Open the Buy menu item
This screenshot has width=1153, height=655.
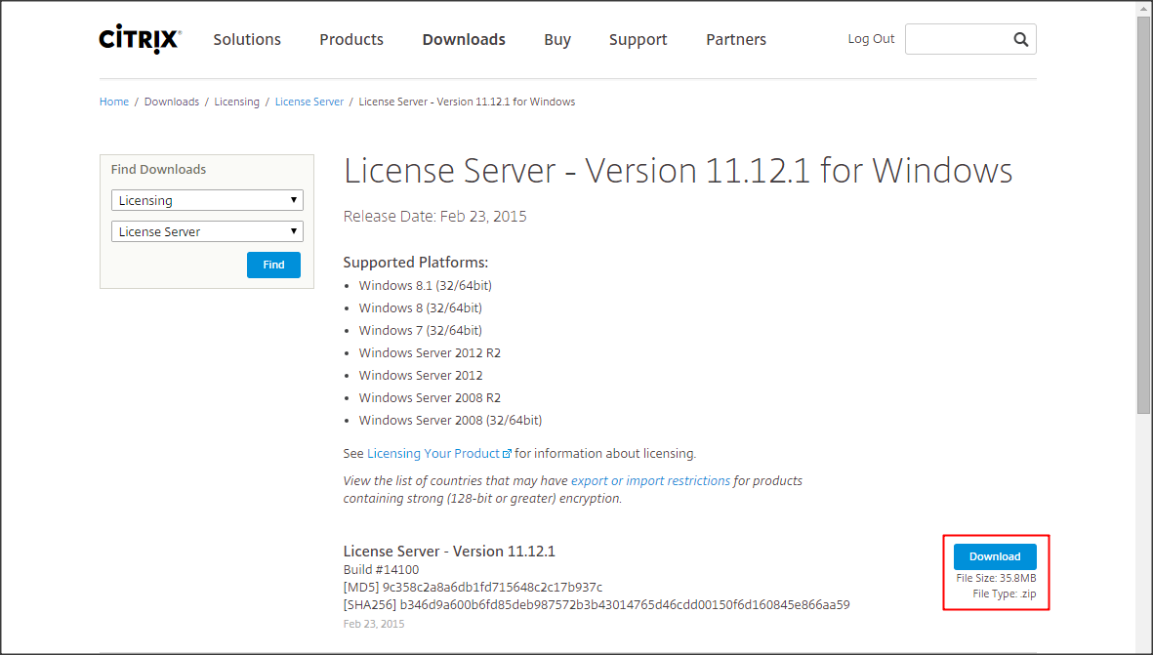(x=557, y=39)
